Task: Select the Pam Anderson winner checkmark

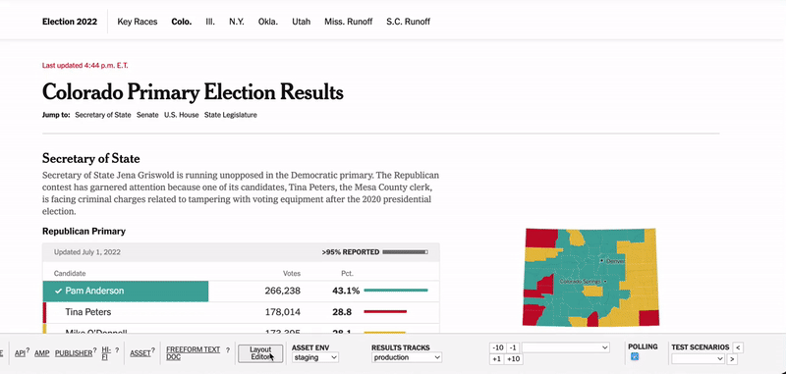Action: tap(59, 291)
